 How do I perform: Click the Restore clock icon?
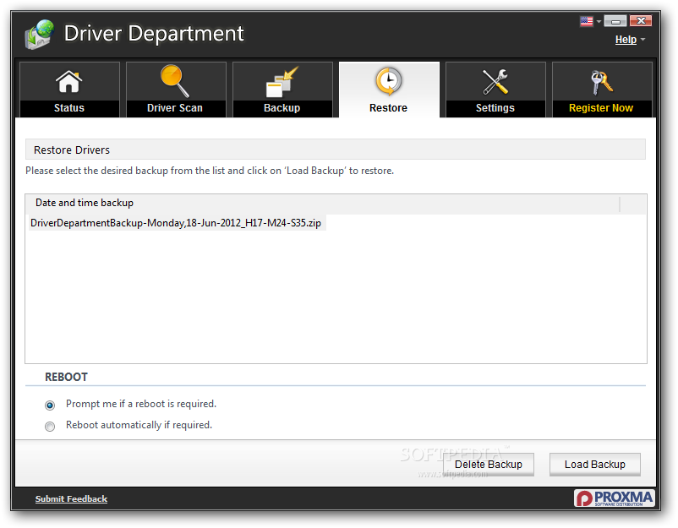(388, 81)
